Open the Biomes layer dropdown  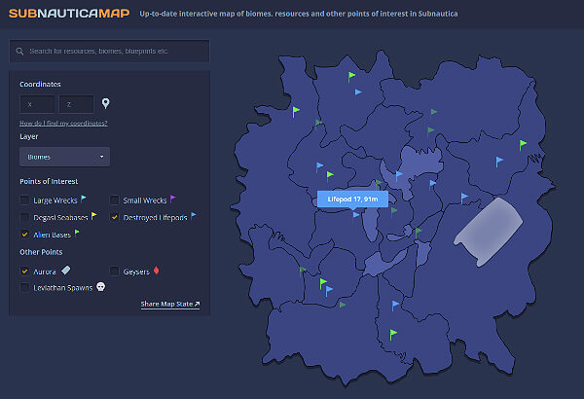[64, 156]
